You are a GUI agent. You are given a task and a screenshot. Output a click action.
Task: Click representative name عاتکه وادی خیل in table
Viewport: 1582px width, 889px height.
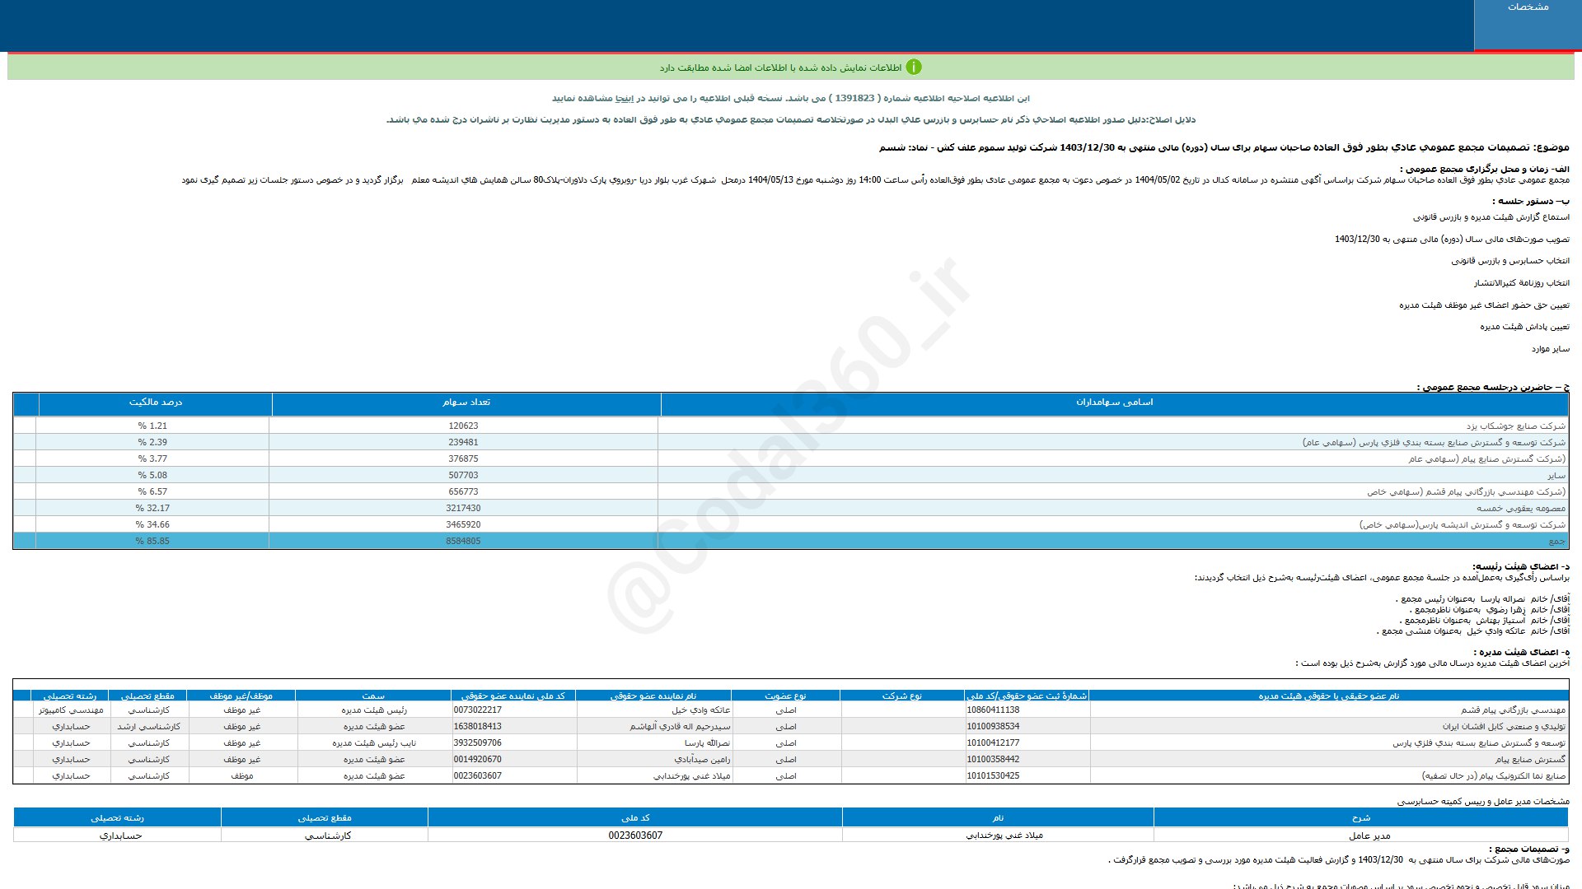pyautogui.click(x=700, y=710)
